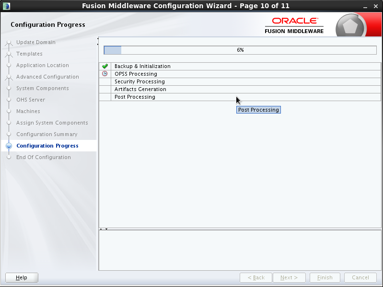This screenshot has width=383, height=287.
Task: Click the Configuration Progress page heading
Action: coord(48,24)
